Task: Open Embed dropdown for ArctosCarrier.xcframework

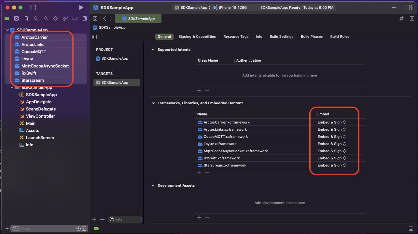Action: [x=331, y=123]
